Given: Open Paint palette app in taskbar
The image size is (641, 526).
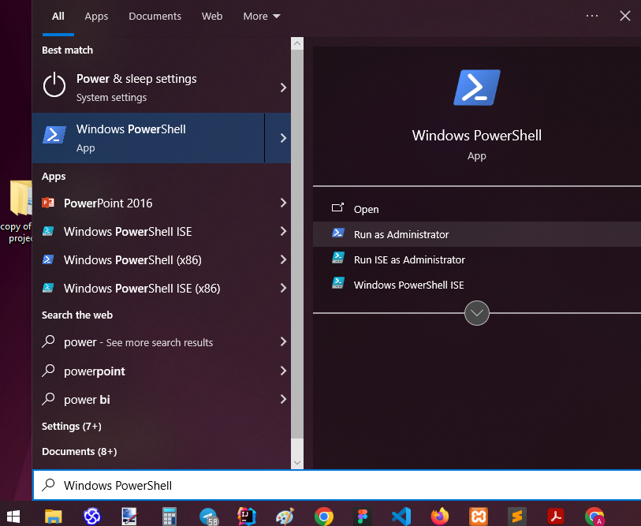Looking at the screenshot, I should click(285, 517).
